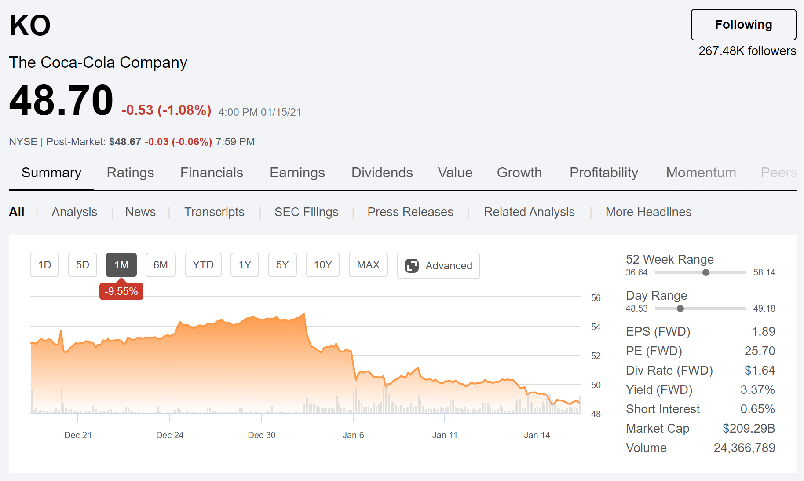Click the Day Range slider marker

[x=680, y=308]
